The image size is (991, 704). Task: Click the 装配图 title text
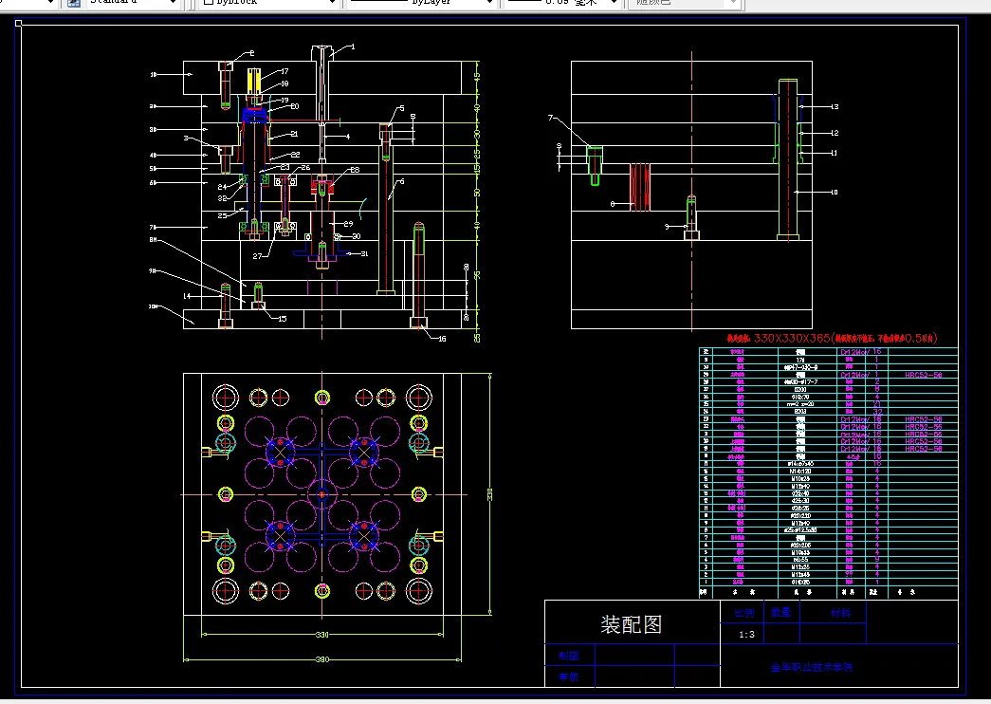[631, 625]
